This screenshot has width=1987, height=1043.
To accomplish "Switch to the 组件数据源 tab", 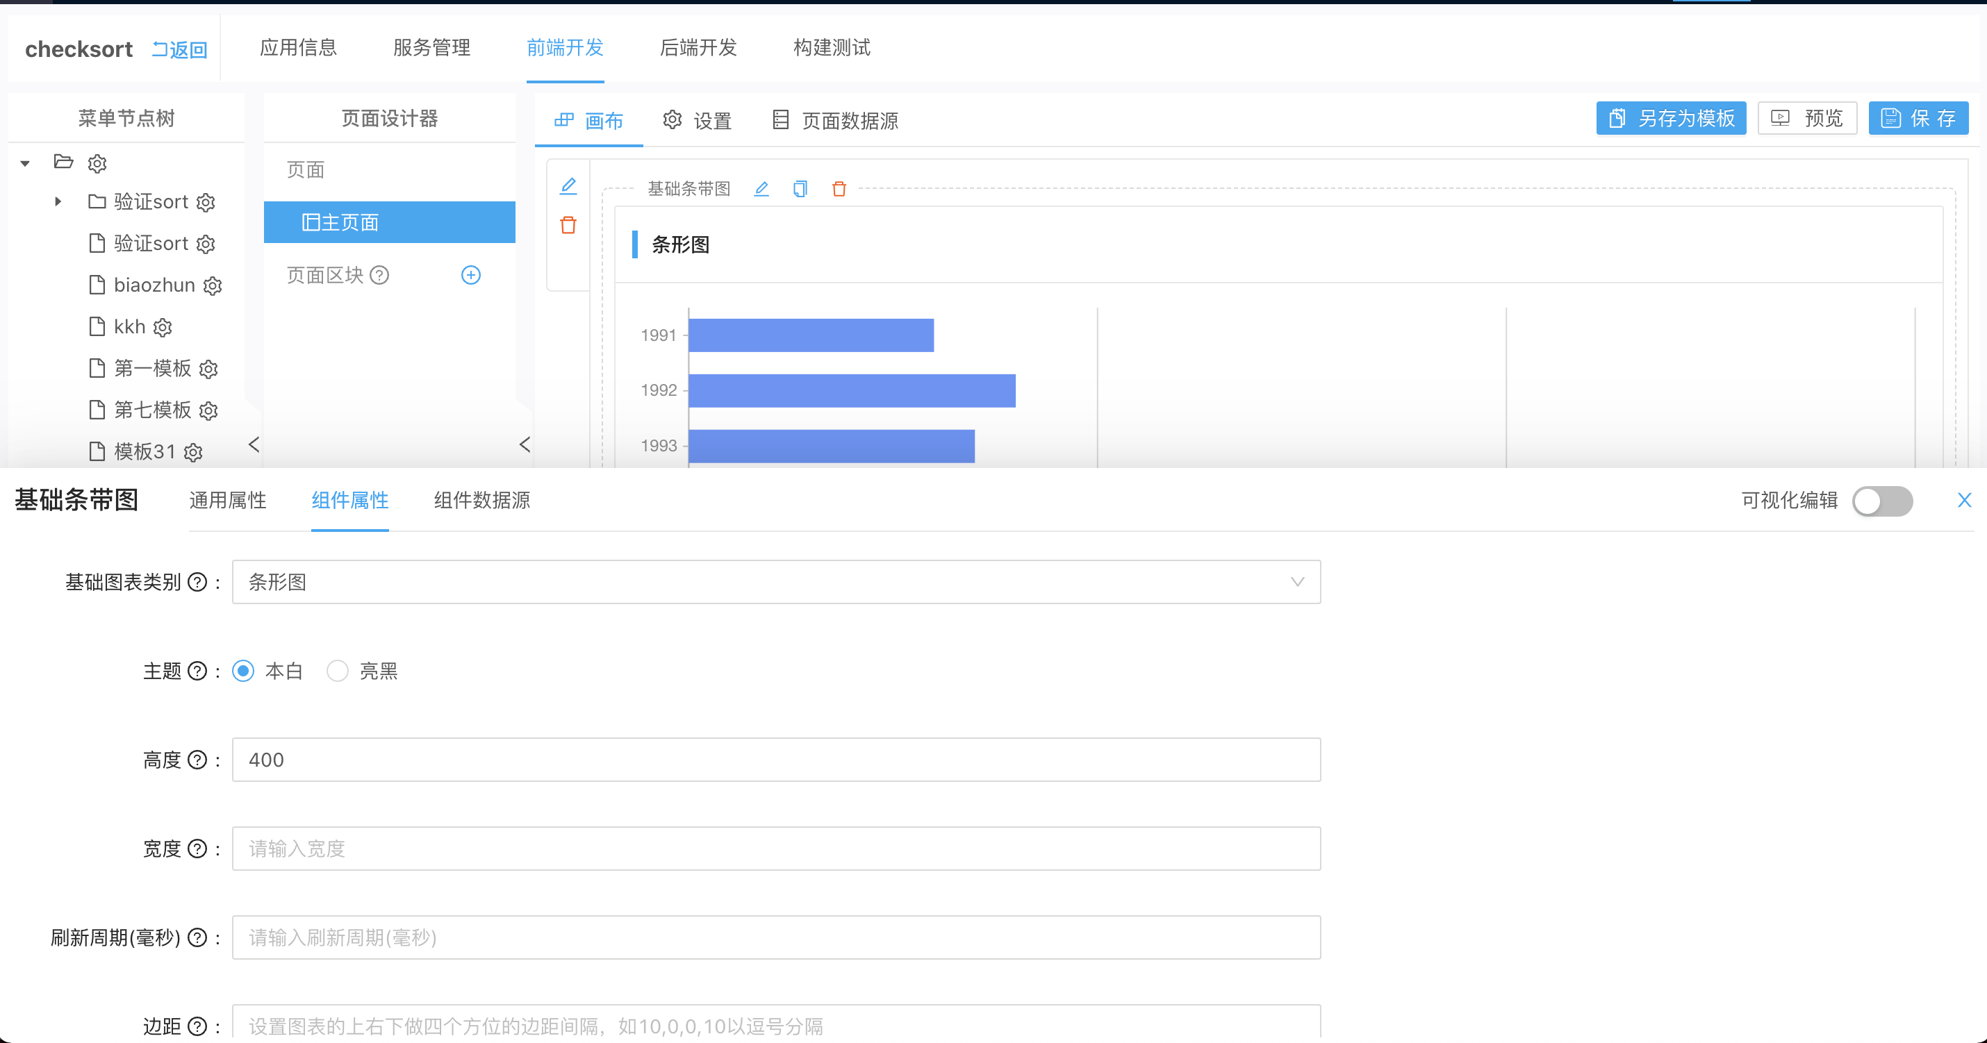I will (x=481, y=500).
